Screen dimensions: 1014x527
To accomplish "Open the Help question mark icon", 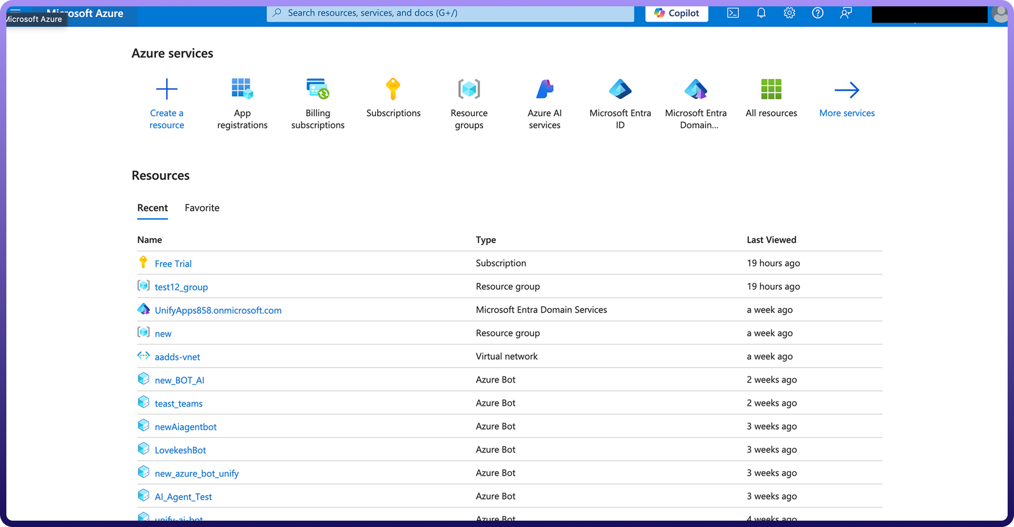I will click(818, 13).
